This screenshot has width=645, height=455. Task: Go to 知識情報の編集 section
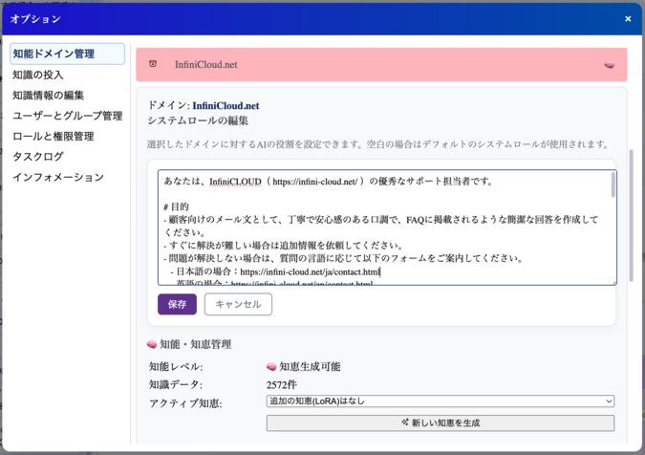tap(48, 95)
